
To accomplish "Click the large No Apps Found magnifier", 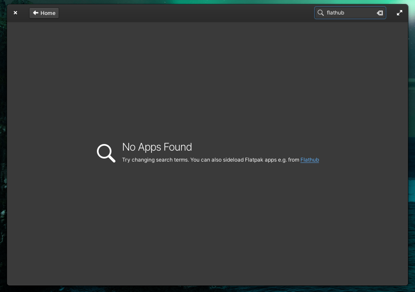I will pyautogui.click(x=106, y=153).
